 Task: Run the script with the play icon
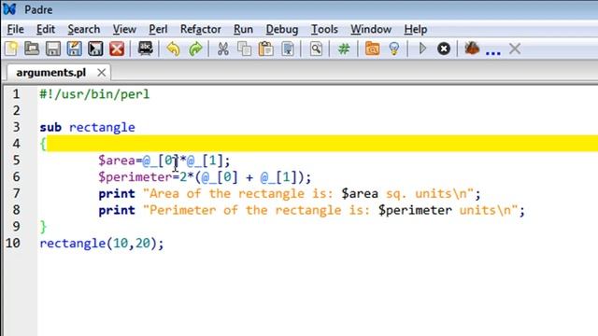click(422, 49)
